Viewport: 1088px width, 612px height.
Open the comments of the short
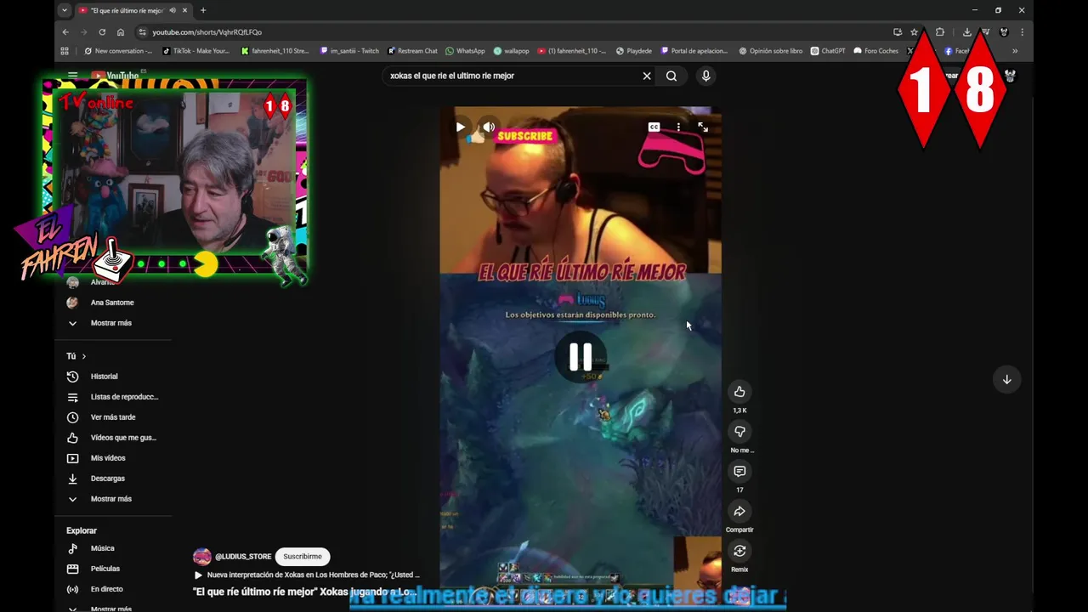(739, 472)
